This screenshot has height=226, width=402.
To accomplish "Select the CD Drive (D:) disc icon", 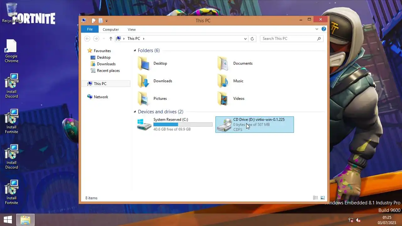I will 224,125.
